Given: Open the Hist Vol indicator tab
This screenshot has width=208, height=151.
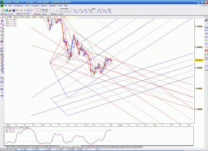Looking at the screenshot, I should (x=14, y=147).
